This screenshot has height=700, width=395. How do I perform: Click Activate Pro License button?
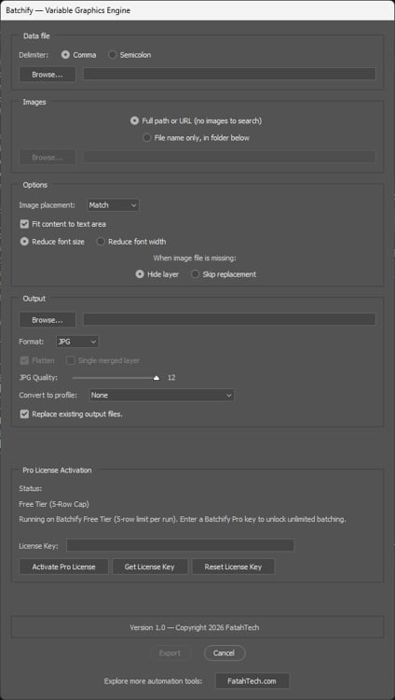click(63, 567)
